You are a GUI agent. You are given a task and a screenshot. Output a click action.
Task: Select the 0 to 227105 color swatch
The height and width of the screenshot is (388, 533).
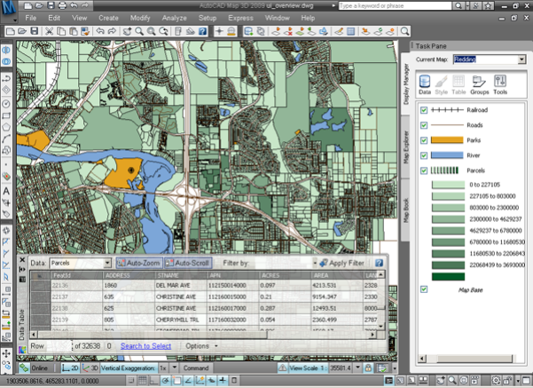450,184
